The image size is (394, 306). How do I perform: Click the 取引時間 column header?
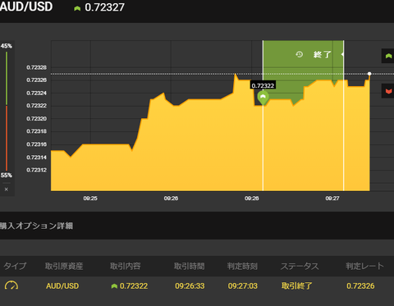tap(190, 266)
